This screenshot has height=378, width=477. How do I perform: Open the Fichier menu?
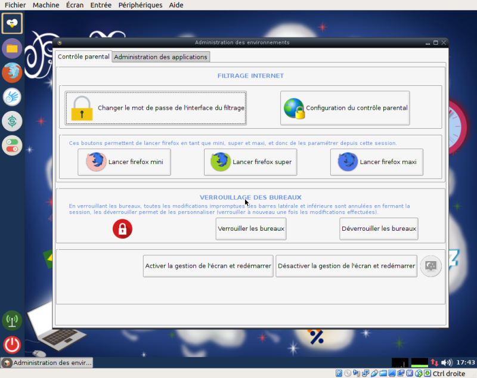click(x=16, y=5)
